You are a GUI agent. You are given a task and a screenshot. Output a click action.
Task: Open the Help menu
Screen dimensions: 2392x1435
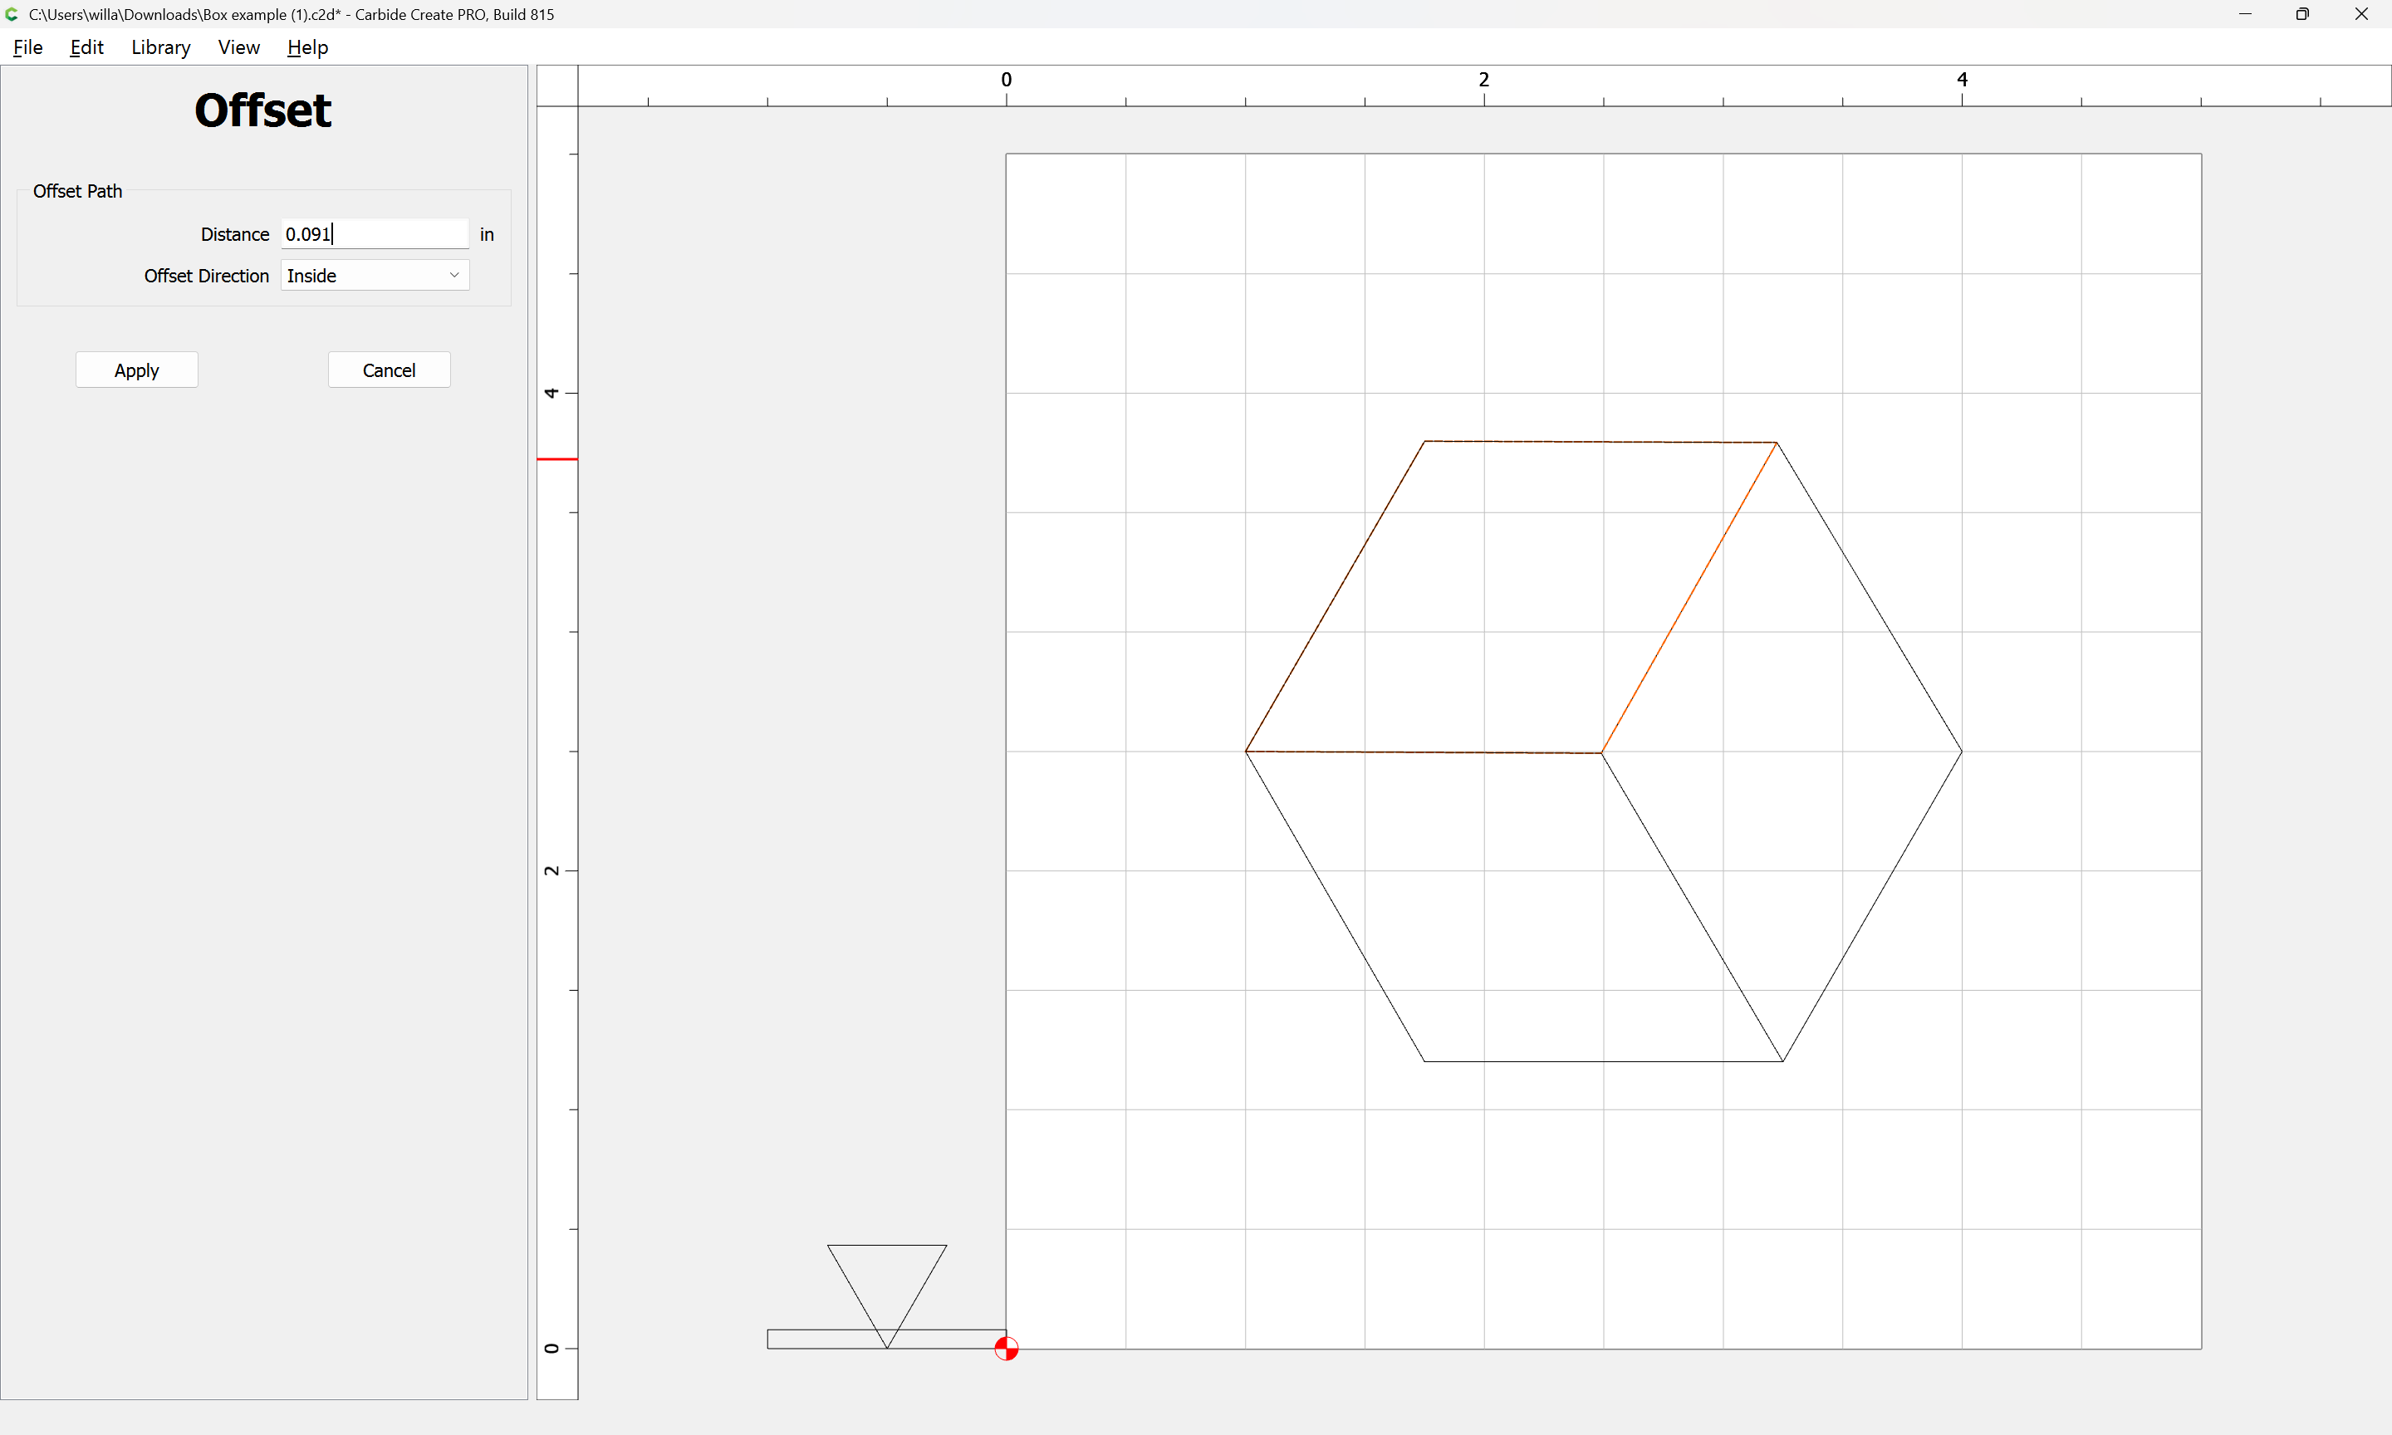click(307, 47)
